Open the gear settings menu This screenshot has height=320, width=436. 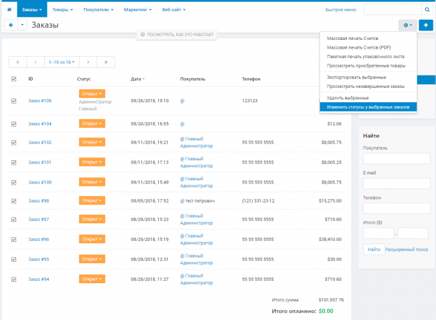coord(407,25)
